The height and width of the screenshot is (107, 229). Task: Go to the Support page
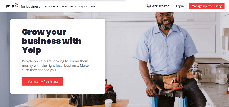pos(84,6)
